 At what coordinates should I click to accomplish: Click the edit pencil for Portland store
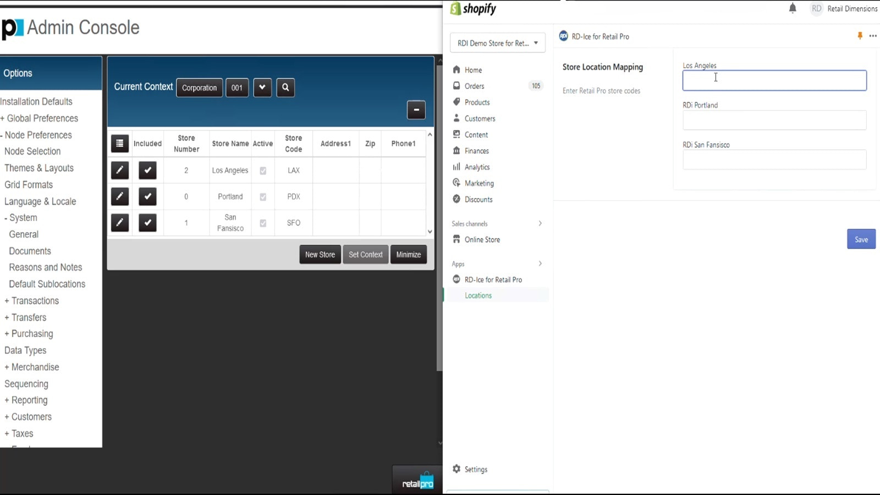120,196
